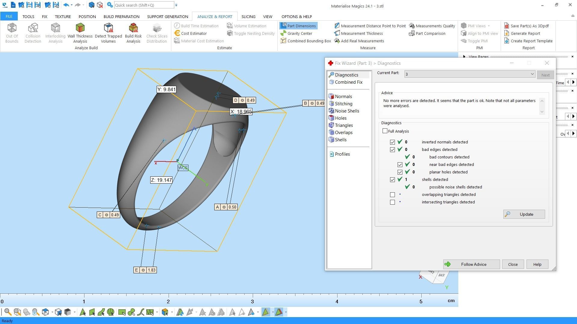
Task: Click the Gravity Center tool
Action: [x=296, y=33]
